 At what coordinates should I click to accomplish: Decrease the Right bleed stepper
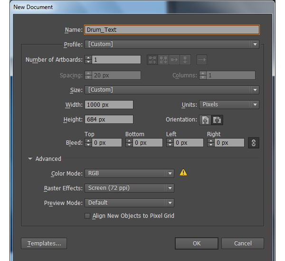(x=211, y=145)
